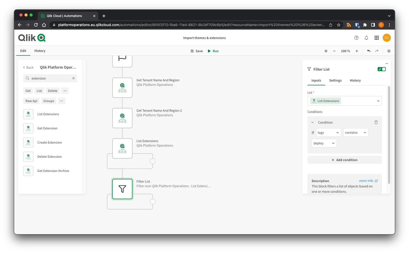Center canvas with the target icon
The image size is (409, 253).
(x=326, y=51)
